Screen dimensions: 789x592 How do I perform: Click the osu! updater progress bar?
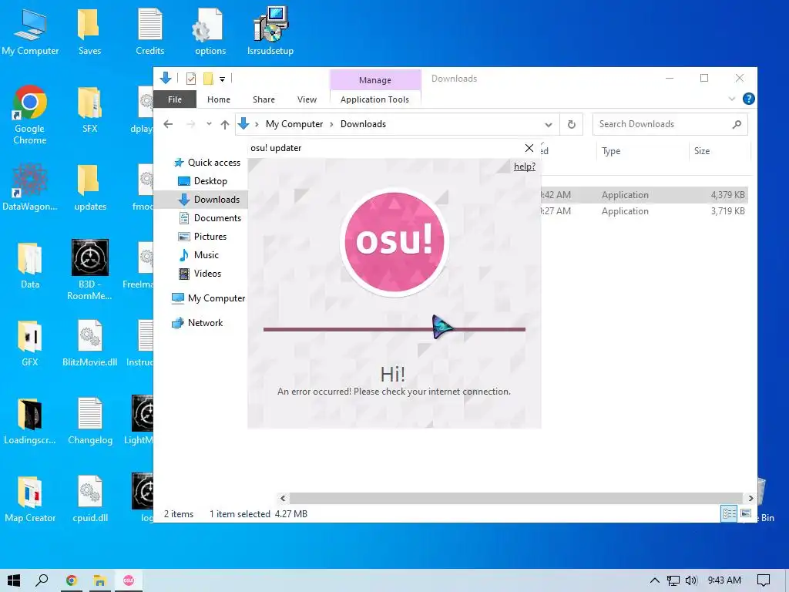click(x=394, y=329)
